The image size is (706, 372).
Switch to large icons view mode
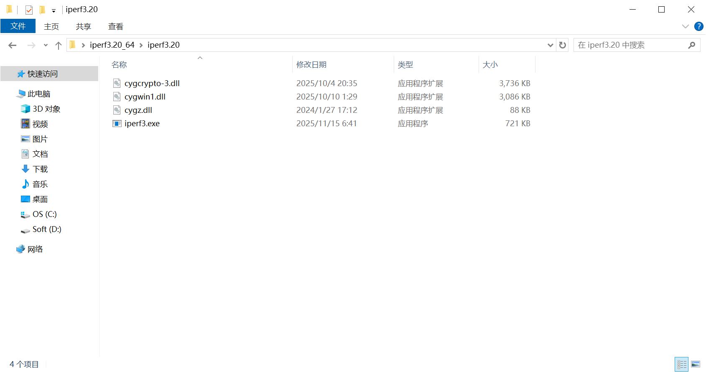click(x=696, y=364)
